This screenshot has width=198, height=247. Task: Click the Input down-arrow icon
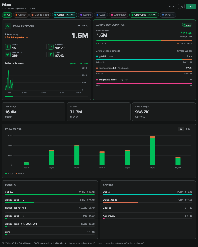point(7,47)
